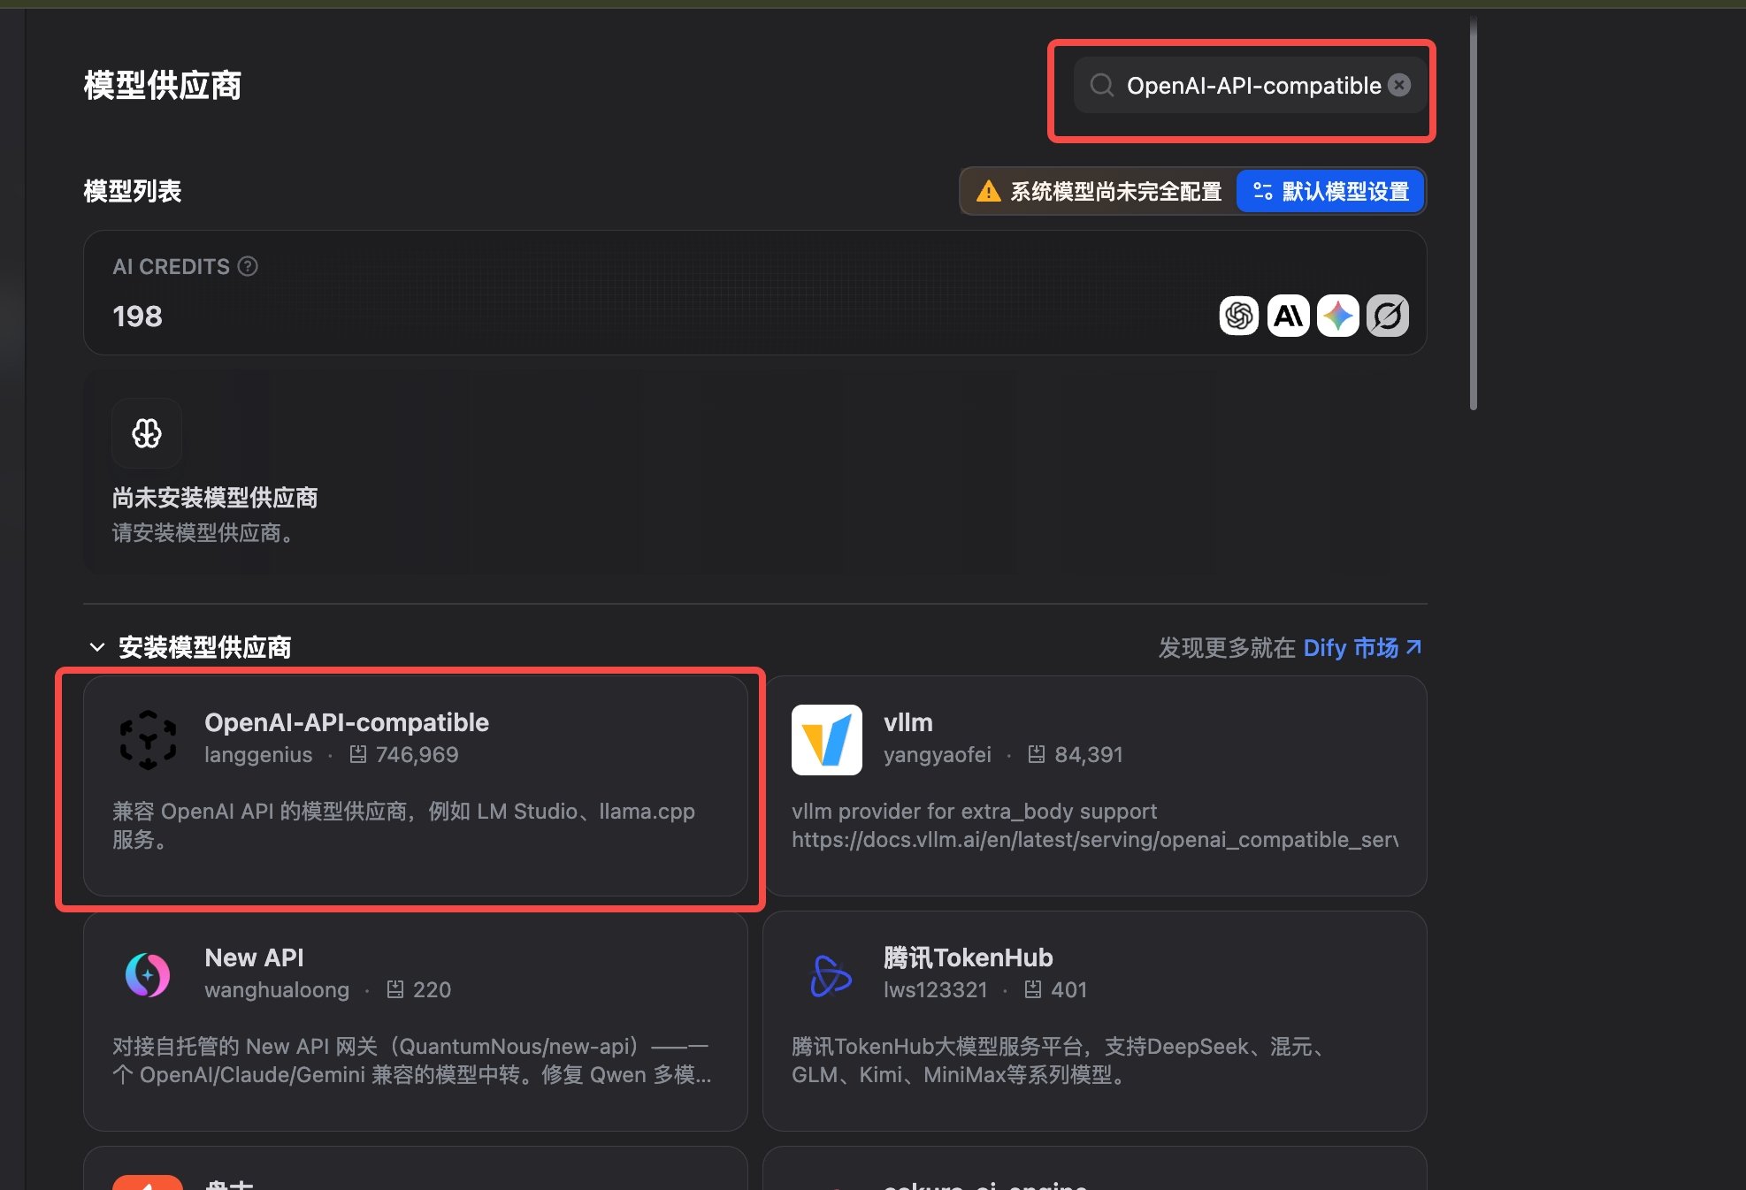Collapse the 安装模型供应商 section
The width and height of the screenshot is (1746, 1190).
(x=97, y=647)
